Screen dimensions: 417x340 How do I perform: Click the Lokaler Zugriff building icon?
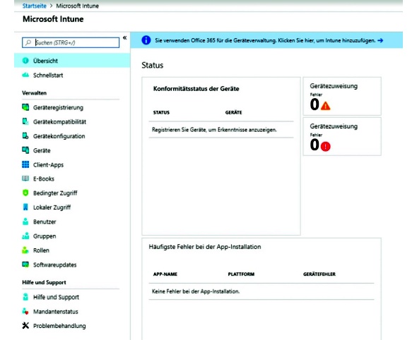(x=25, y=207)
